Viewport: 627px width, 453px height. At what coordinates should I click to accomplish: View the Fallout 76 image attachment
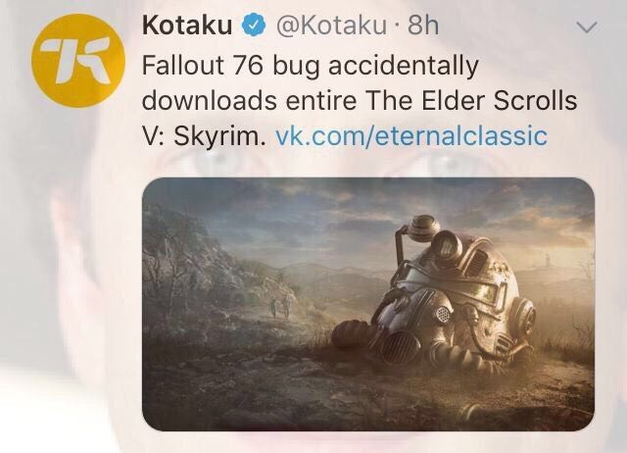[x=368, y=304]
